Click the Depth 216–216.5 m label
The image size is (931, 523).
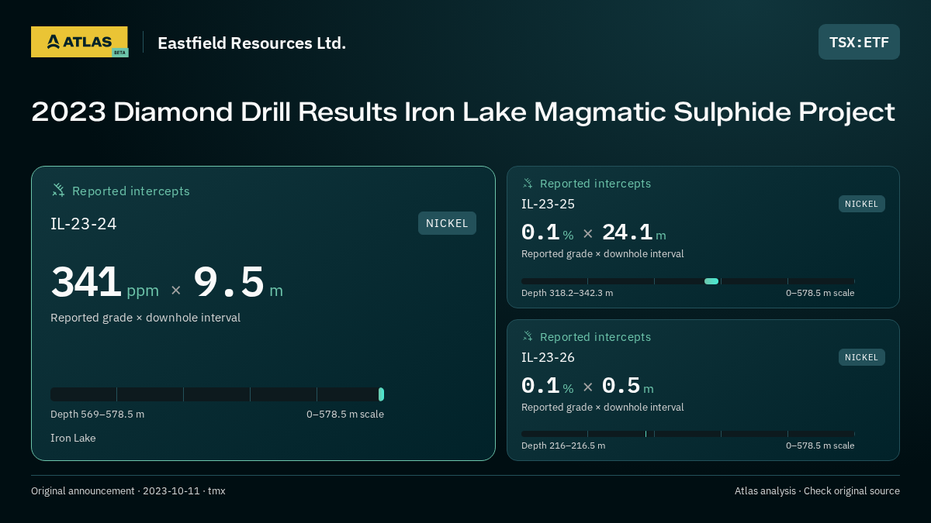[563, 446]
